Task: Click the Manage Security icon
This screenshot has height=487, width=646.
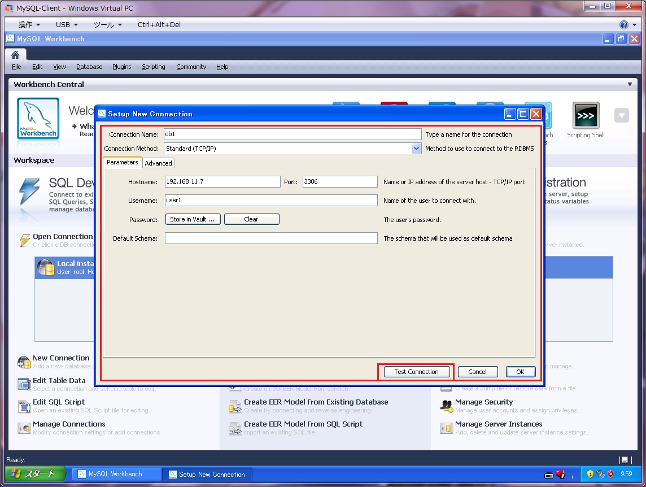Action: 446,406
